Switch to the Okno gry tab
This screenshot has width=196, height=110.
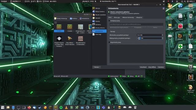tap(117, 17)
